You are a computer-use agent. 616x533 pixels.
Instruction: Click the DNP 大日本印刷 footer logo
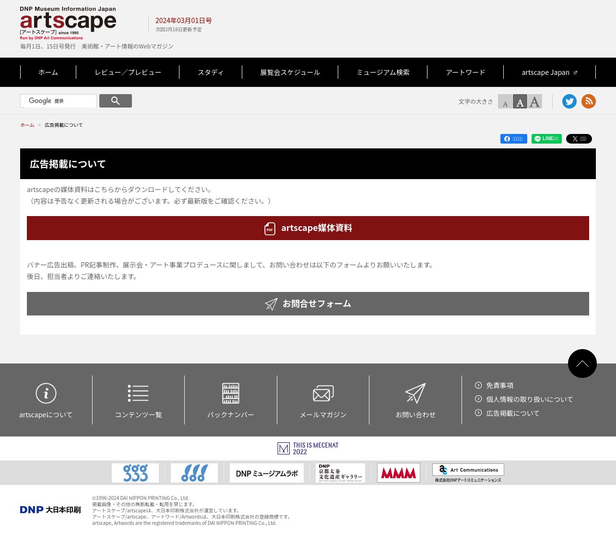coord(50,510)
